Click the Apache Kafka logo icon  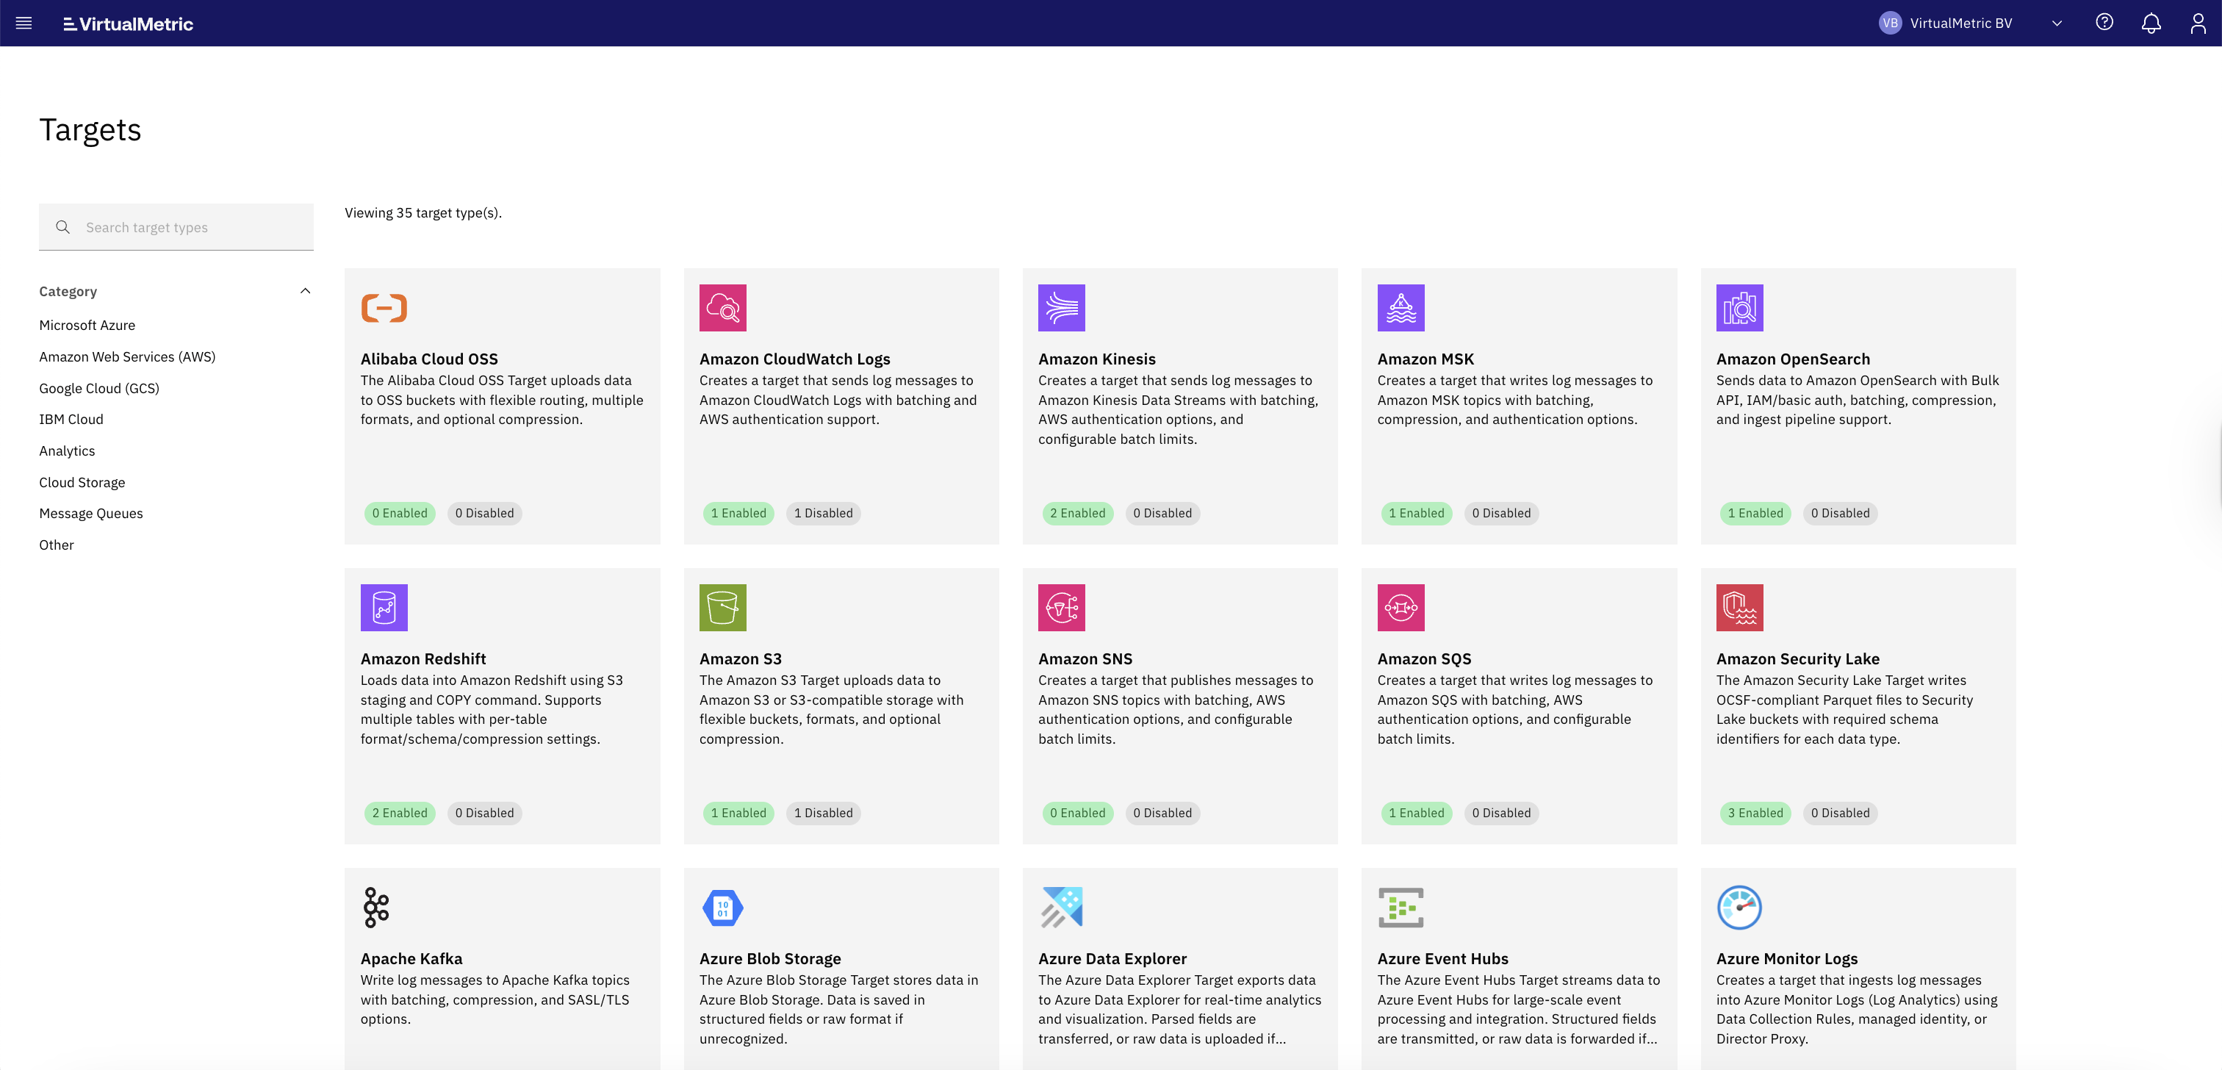point(376,907)
